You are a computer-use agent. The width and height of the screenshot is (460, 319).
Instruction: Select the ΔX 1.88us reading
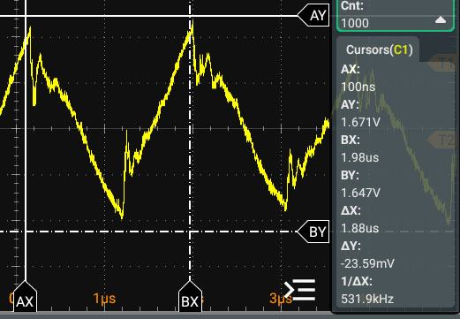[x=360, y=228]
